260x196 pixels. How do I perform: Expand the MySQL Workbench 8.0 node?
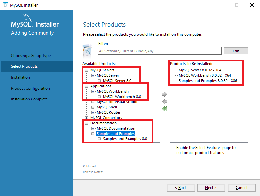coord(99,97)
